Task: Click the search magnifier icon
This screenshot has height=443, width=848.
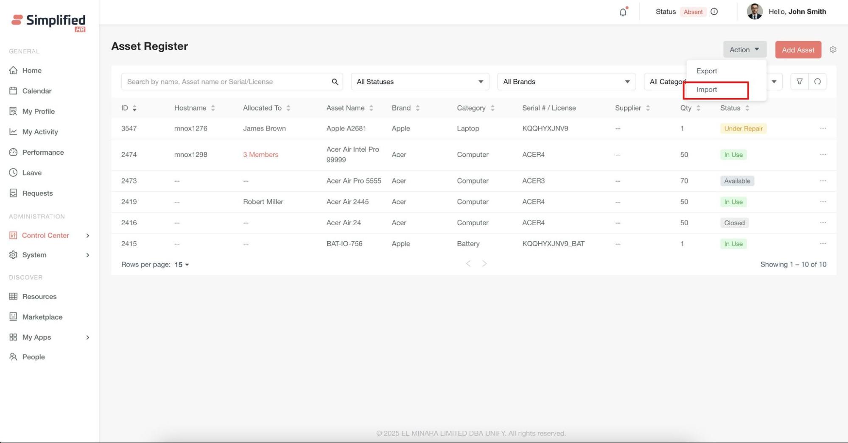Action: (x=335, y=82)
